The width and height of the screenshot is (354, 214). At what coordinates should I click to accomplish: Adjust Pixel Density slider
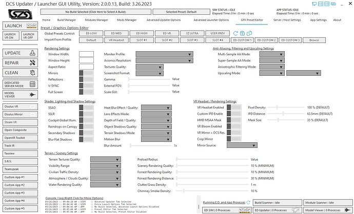click(285, 108)
